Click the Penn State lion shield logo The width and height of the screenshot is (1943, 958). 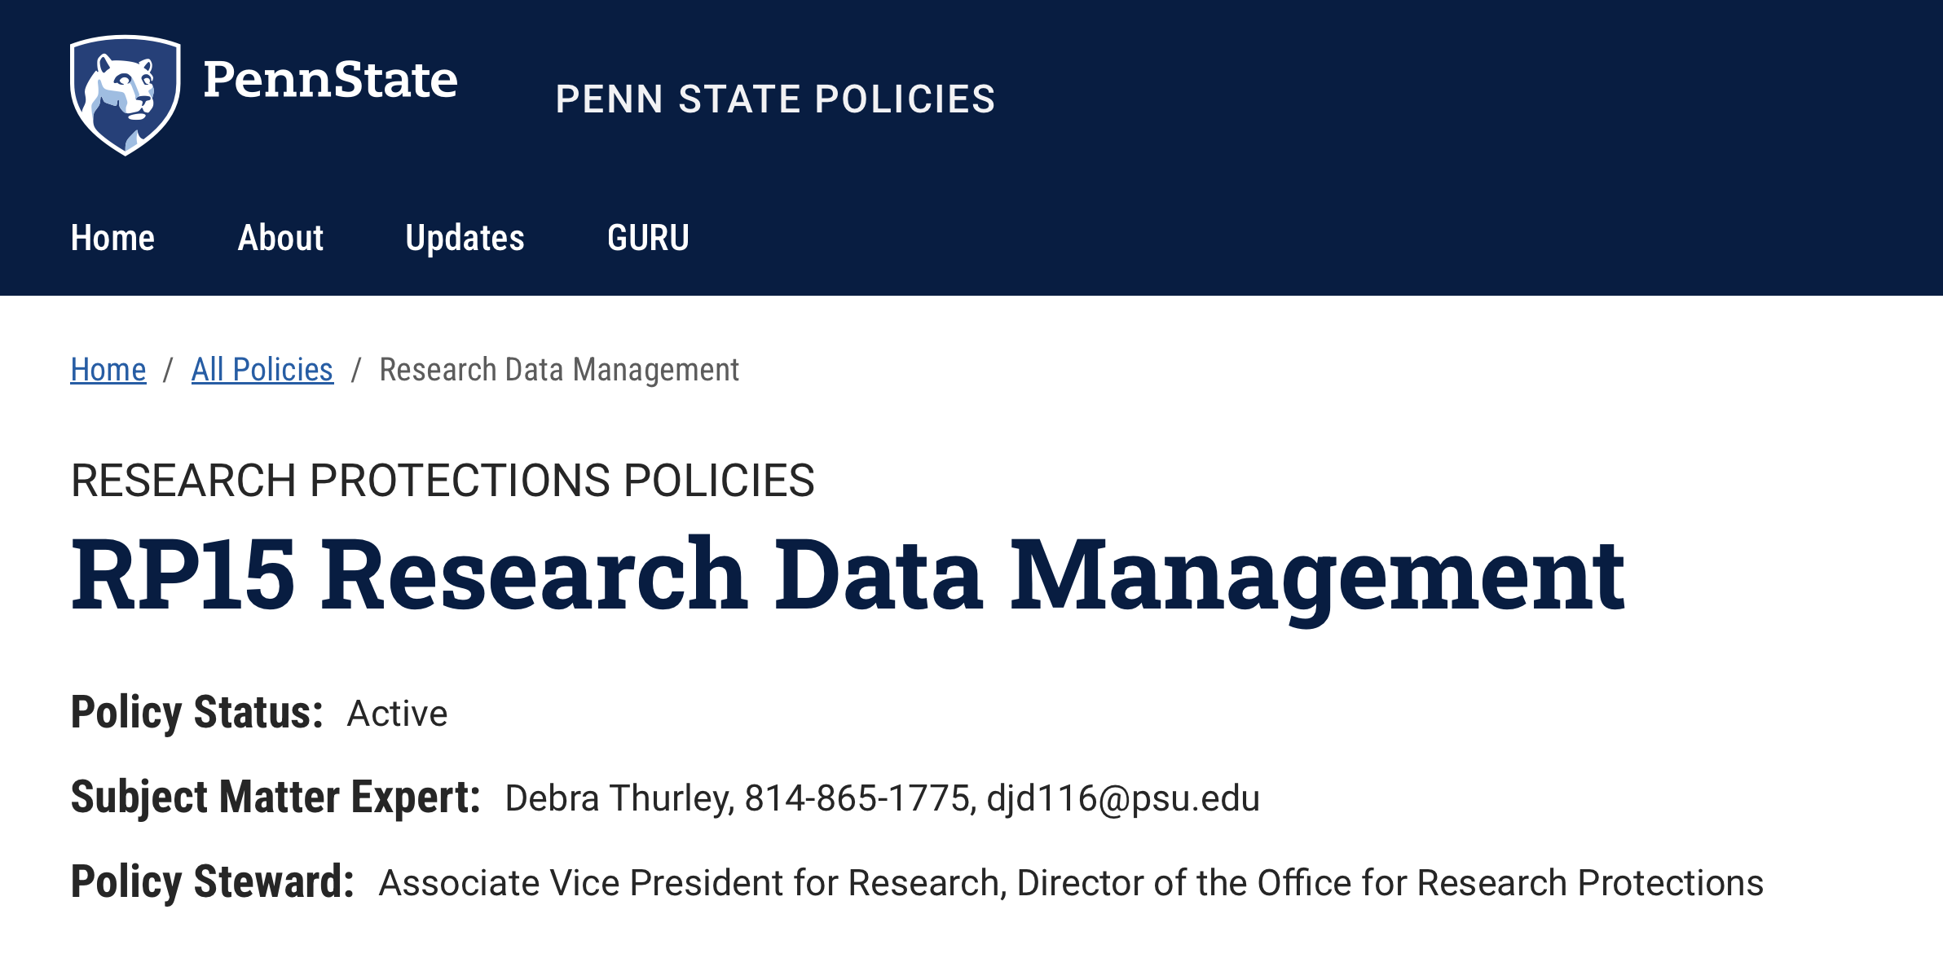[125, 94]
